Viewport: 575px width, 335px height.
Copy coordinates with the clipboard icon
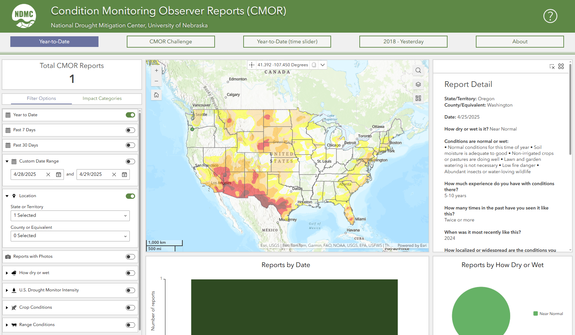click(314, 65)
